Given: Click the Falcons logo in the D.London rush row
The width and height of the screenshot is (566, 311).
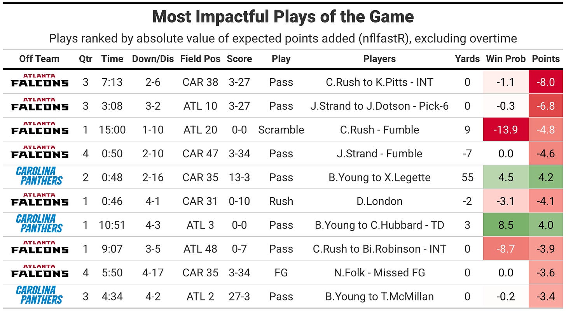Looking at the screenshot, I should (40, 200).
